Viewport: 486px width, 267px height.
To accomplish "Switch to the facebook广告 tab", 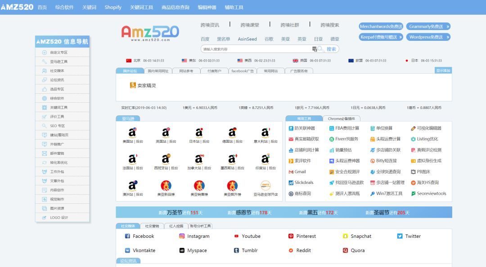I will click(243, 71).
